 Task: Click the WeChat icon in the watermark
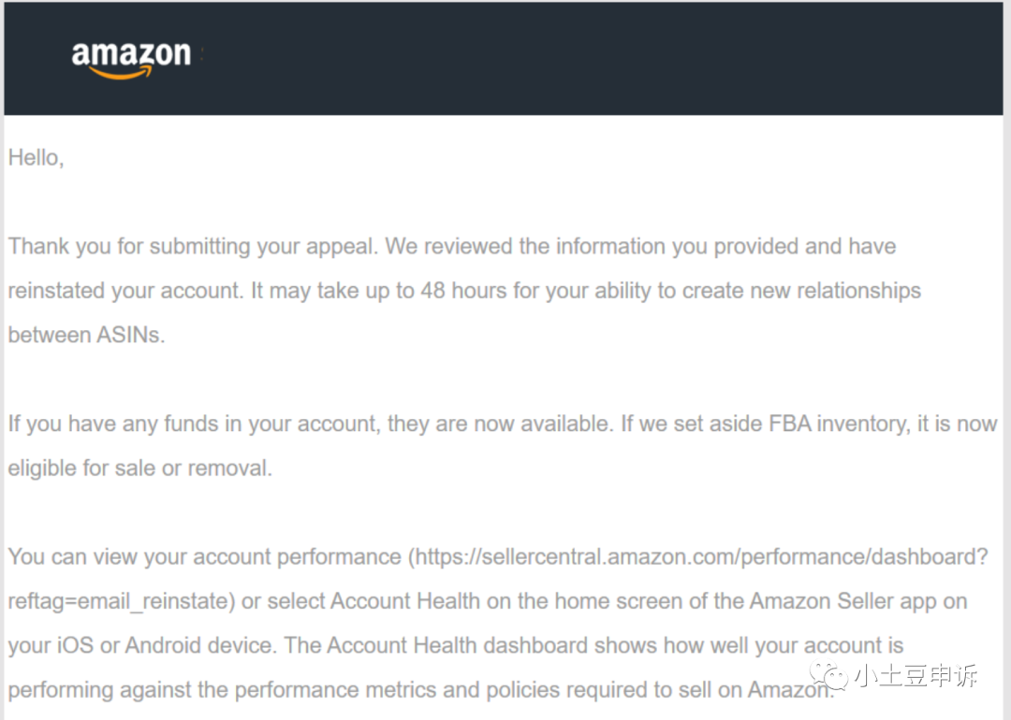click(x=829, y=676)
